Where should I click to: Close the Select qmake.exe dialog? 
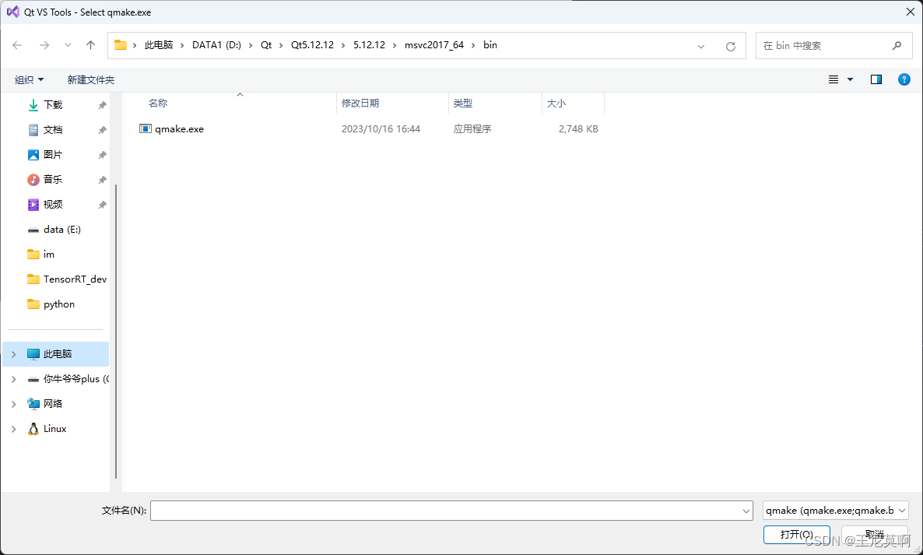pyautogui.click(x=910, y=12)
